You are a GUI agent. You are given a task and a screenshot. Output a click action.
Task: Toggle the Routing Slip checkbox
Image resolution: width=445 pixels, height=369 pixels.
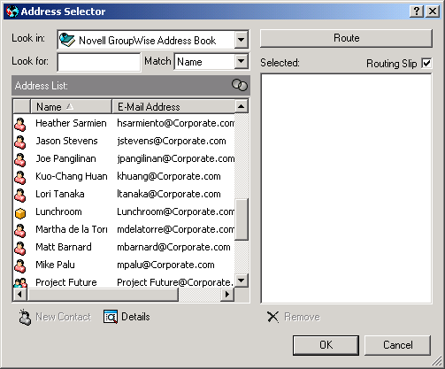tap(426, 63)
